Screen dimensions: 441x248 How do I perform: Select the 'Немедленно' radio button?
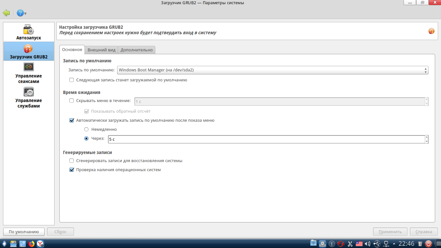pos(87,129)
